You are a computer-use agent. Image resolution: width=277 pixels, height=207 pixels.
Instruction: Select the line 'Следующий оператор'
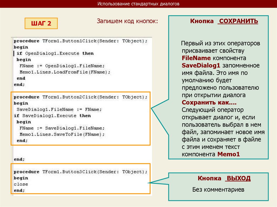[x=213, y=110]
